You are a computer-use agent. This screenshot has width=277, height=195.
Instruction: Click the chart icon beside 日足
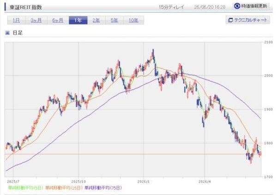(x=7, y=33)
